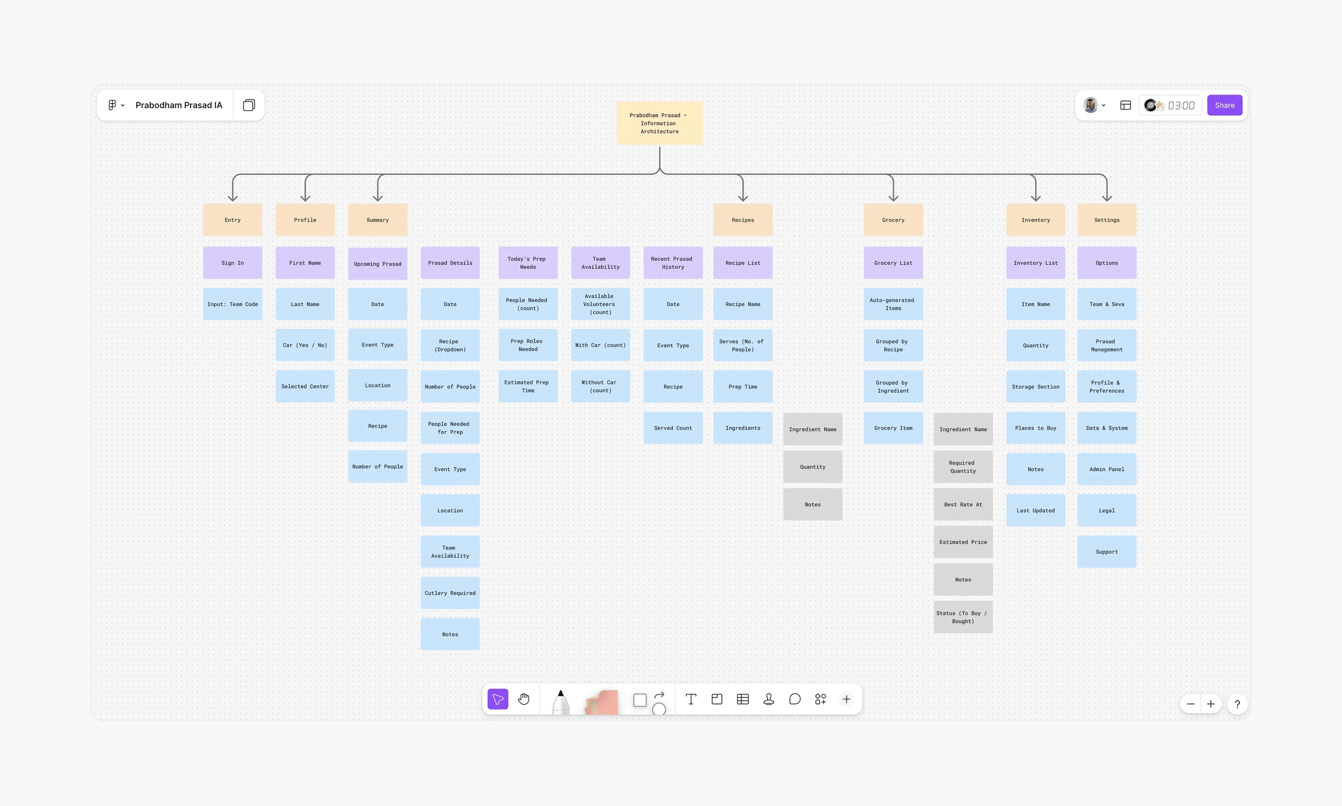
Task: Switch to the Hand pan tool
Action: (523, 699)
